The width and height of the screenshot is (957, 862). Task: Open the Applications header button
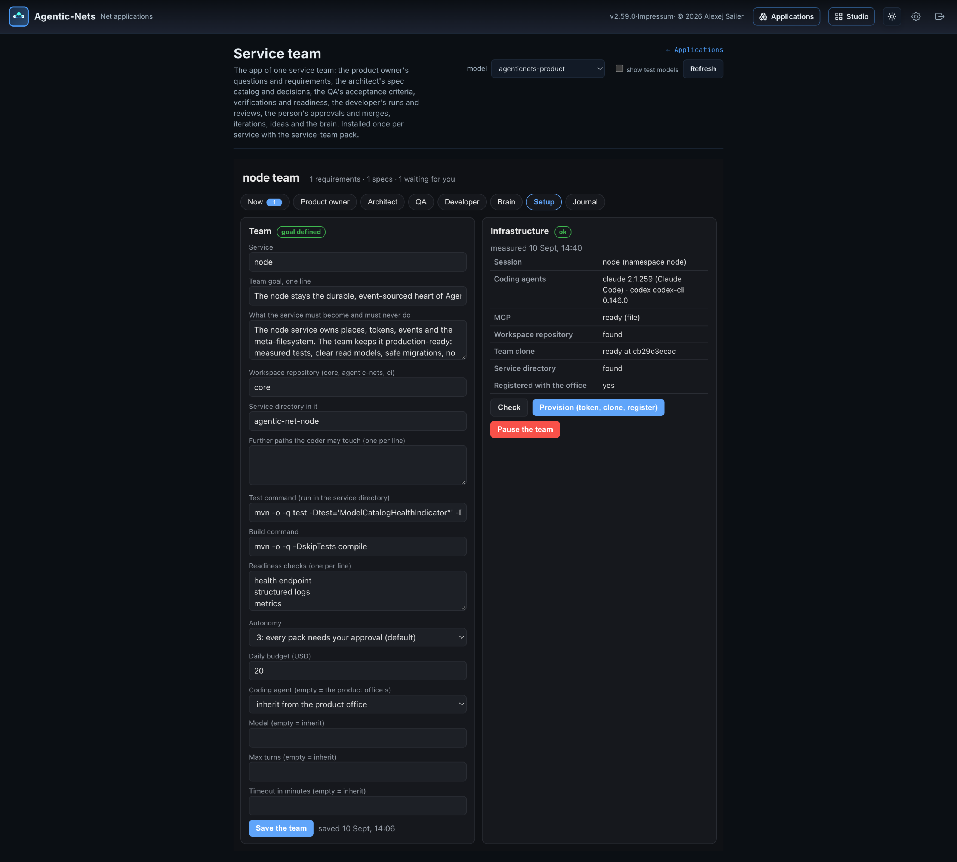point(787,16)
